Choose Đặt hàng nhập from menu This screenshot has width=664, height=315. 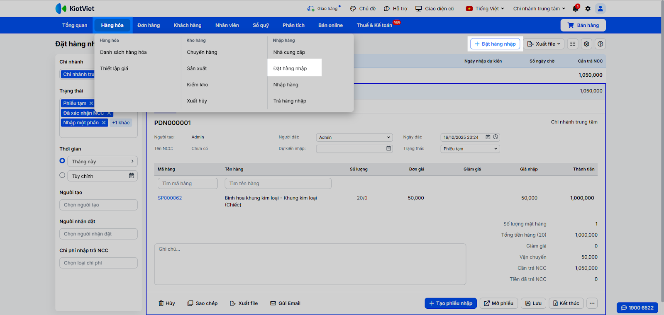[x=290, y=68]
